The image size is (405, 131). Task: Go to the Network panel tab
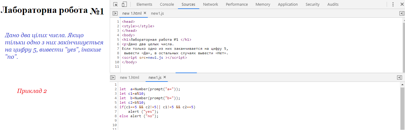click(x=210, y=4)
